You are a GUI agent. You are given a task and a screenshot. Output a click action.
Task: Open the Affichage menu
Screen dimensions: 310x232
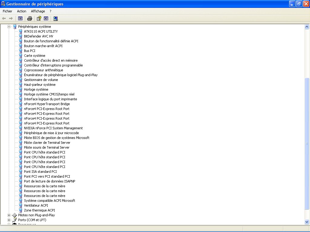point(38,11)
